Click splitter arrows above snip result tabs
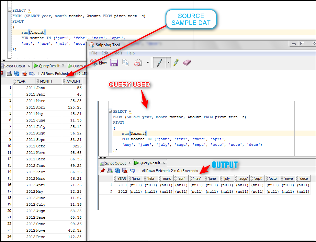This screenshot has height=242, width=316. coord(103,157)
